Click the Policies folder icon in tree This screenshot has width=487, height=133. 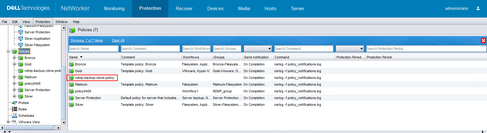coord(14,51)
